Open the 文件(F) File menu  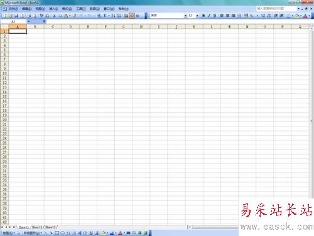point(13,9)
